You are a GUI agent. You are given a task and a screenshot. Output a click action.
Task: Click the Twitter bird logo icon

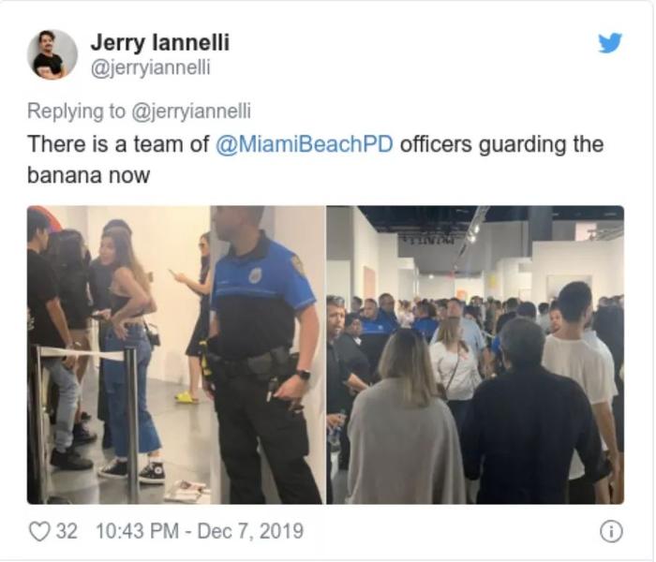610,43
